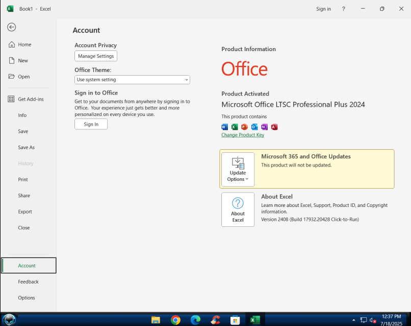Open Excel Options from the sidebar
411x326 pixels.
pos(27,297)
